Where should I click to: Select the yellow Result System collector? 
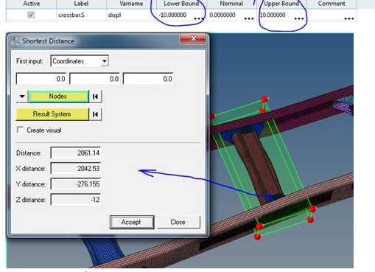[x=52, y=114]
